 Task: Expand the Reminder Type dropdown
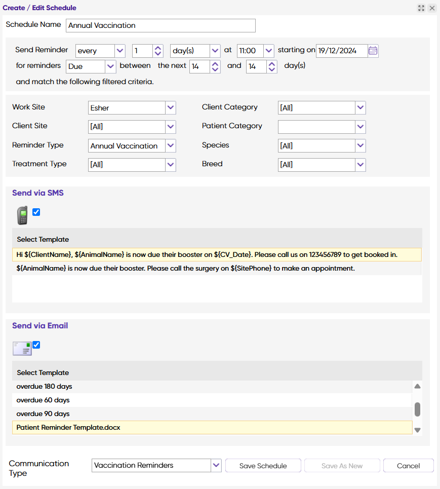[171, 145]
